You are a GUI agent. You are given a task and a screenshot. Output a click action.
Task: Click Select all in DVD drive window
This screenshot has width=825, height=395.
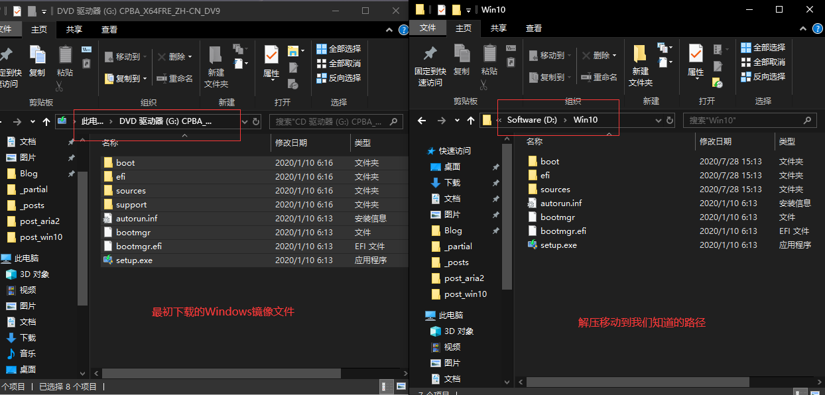pyautogui.click(x=339, y=48)
